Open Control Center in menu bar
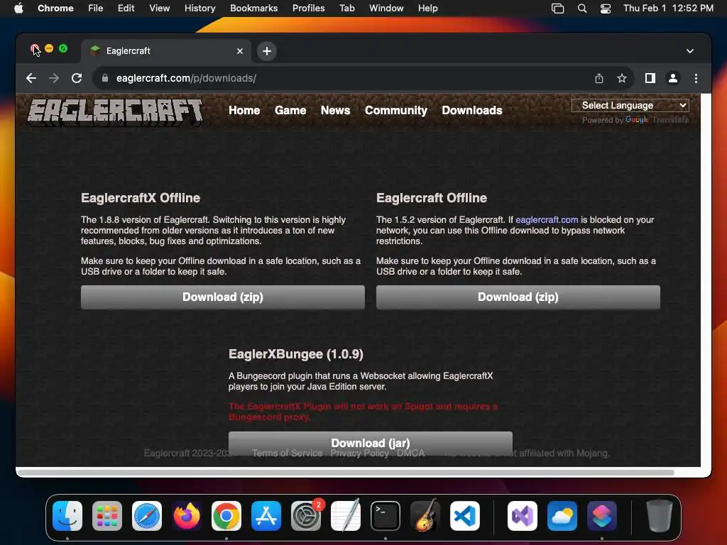This screenshot has width=727, height=545. (x=605, y=9)
